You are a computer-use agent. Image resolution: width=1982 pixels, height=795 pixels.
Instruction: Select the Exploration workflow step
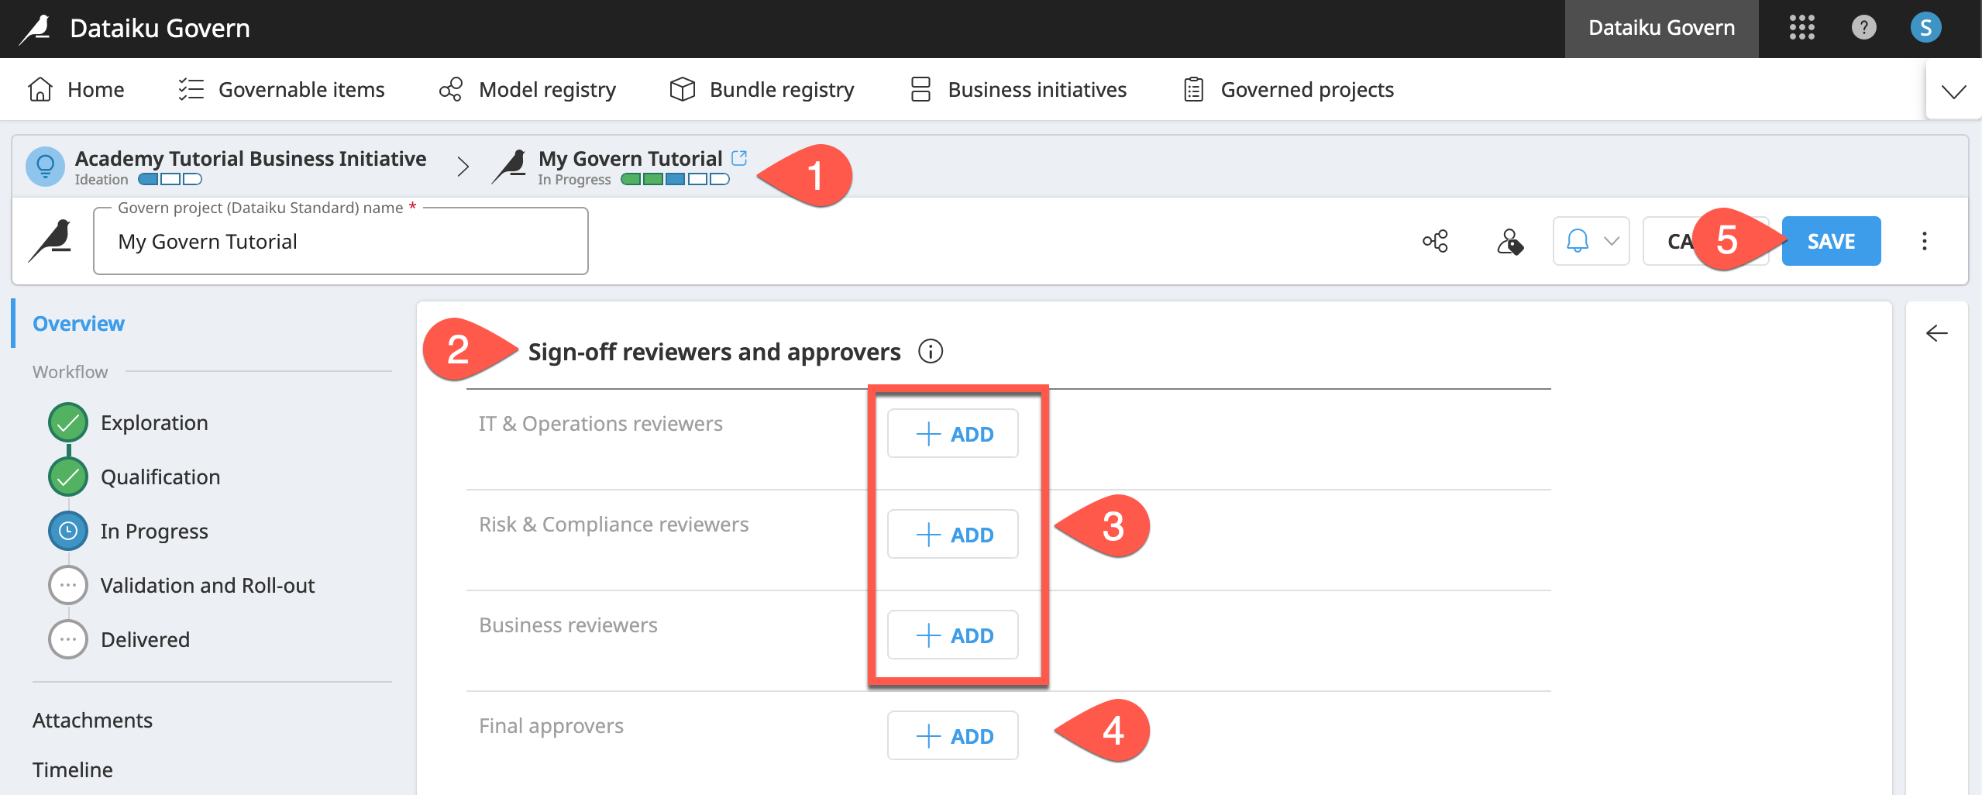[x=154, y=422]
